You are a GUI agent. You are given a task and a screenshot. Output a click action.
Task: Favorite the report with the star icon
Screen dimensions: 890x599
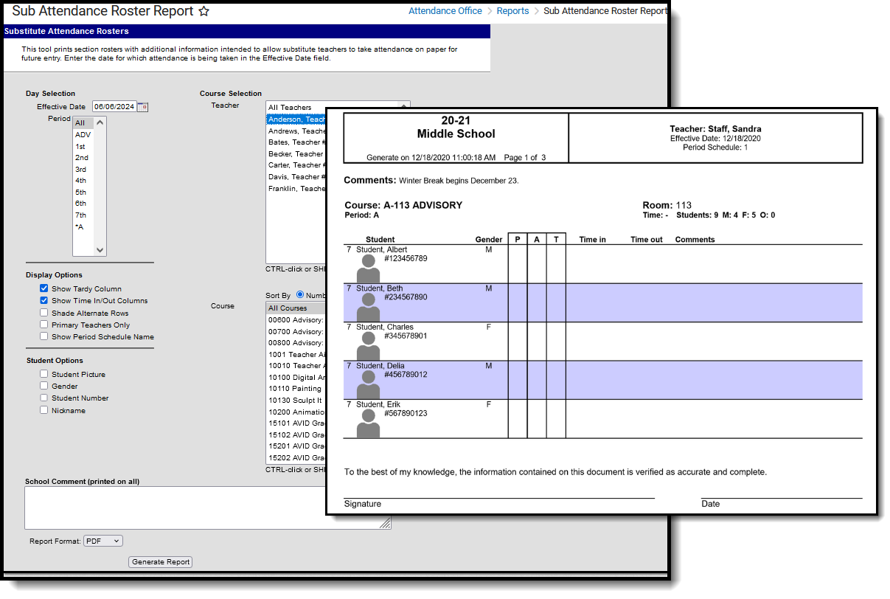pyautogui.click(x=204, y=12)
